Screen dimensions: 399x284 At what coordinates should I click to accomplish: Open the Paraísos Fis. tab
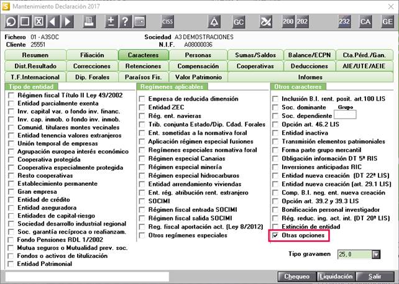(x=144, y=77)
